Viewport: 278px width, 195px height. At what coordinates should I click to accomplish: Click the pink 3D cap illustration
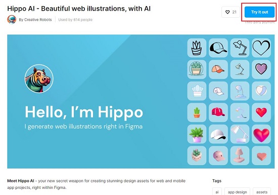coord(218,155)
